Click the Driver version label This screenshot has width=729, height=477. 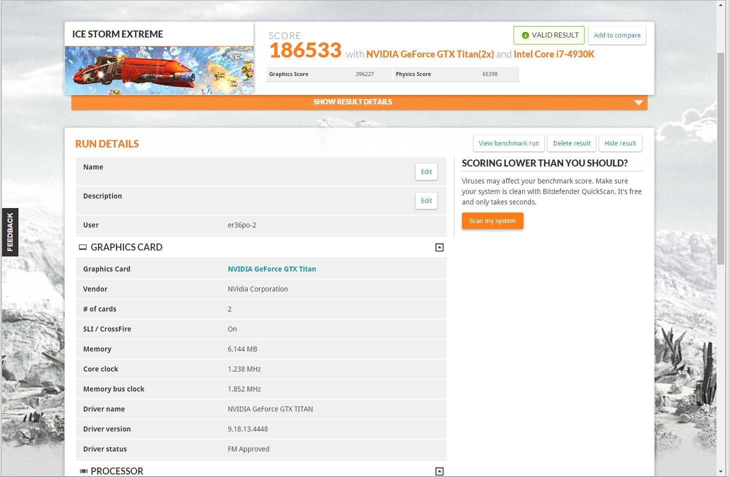click(107, 429)
